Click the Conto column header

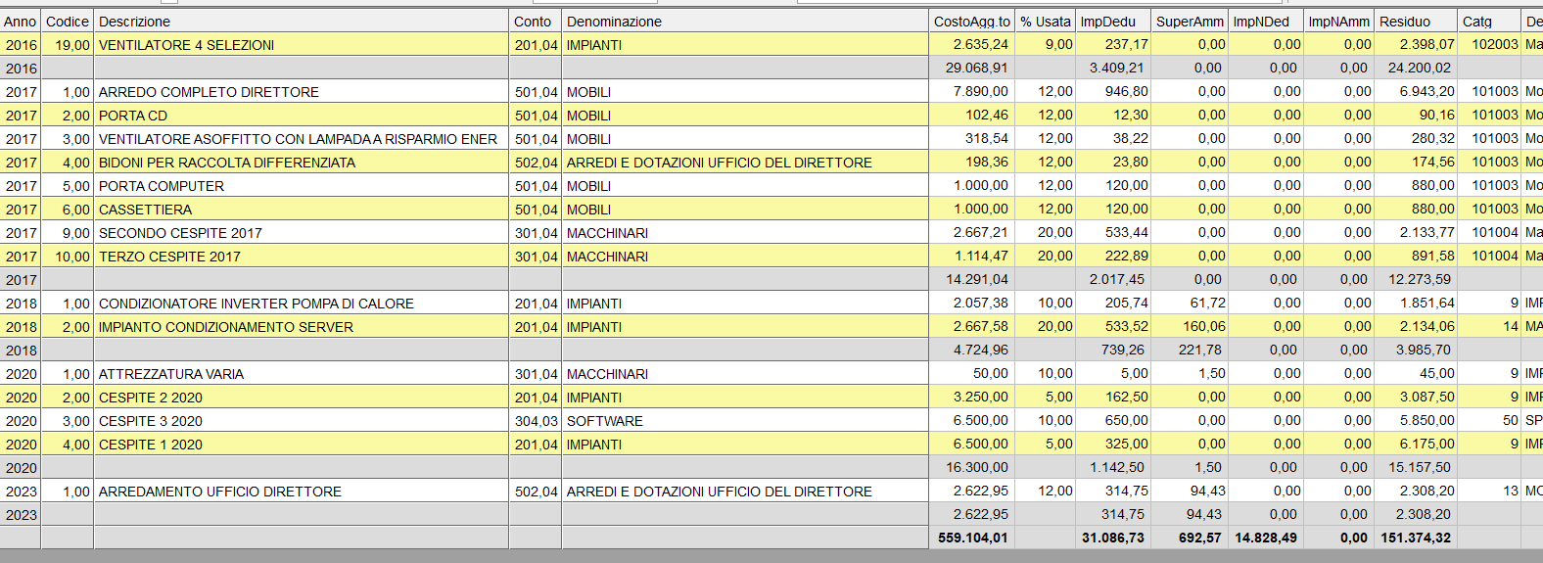pyautogui.click(x=534, y=22)
